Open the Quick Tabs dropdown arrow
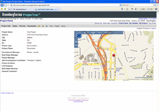Screen dimensions: 159x111 (12, 9)
